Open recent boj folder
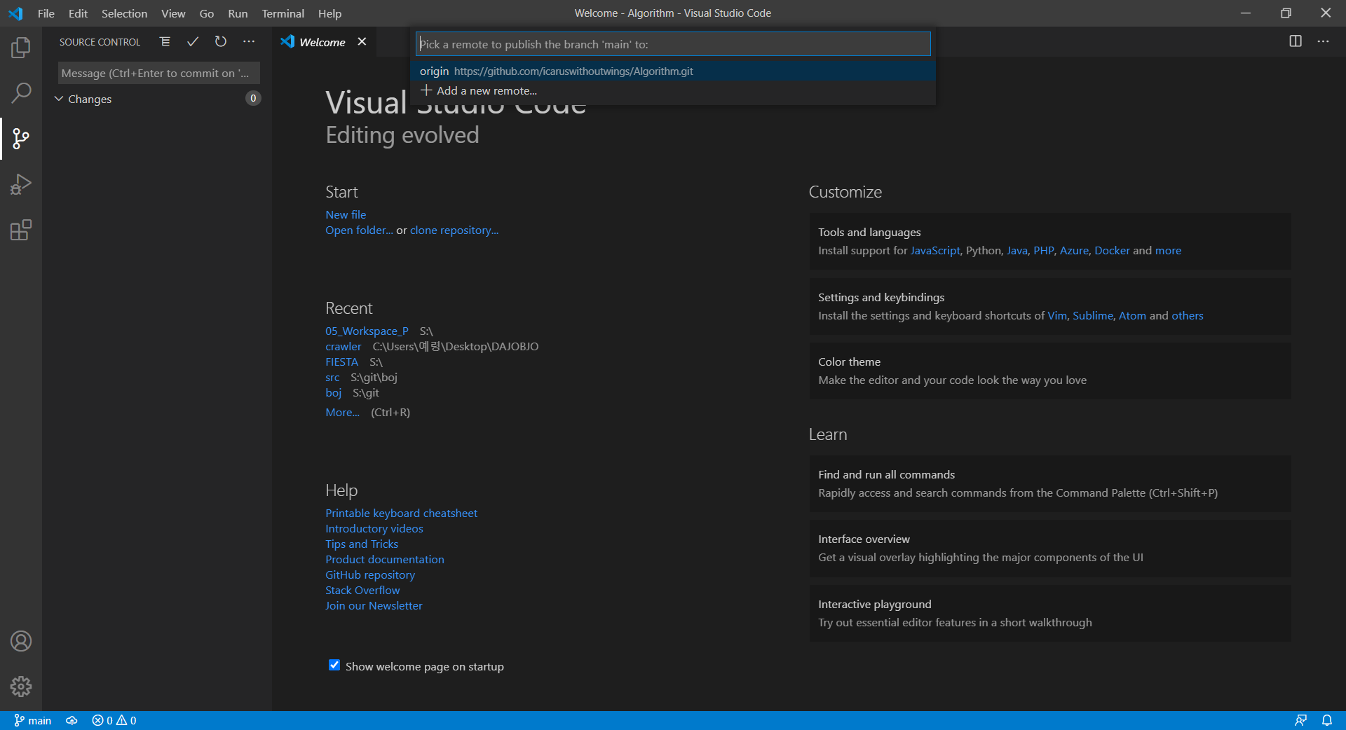The height and width of the screenshot is (730, 1346). 333,392
